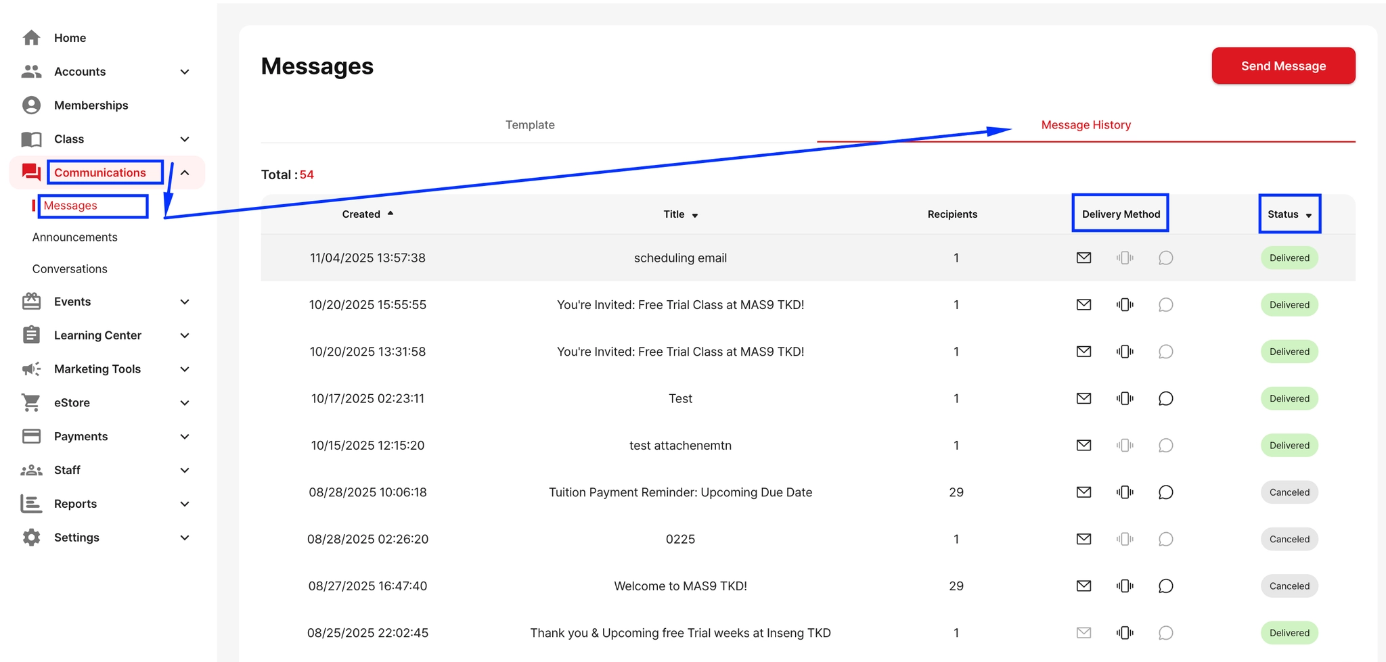Click email icon for scheduling email row
The image size is (1386, 662).
[1083, 258]
